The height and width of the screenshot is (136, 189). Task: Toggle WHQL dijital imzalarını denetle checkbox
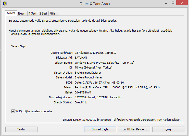point(13,111)
